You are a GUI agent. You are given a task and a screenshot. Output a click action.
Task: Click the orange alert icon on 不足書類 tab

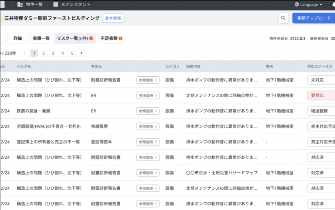click(120, 38)
